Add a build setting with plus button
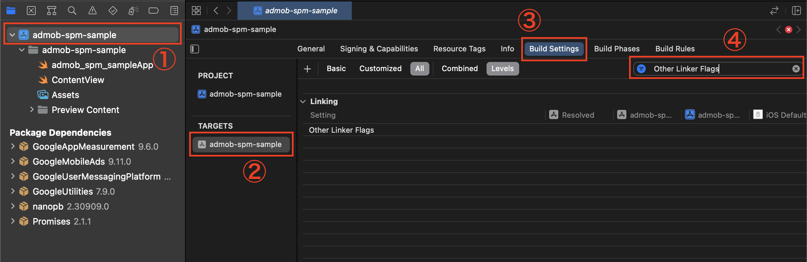Screen dimensions: 807x262 tap(308, 69)
